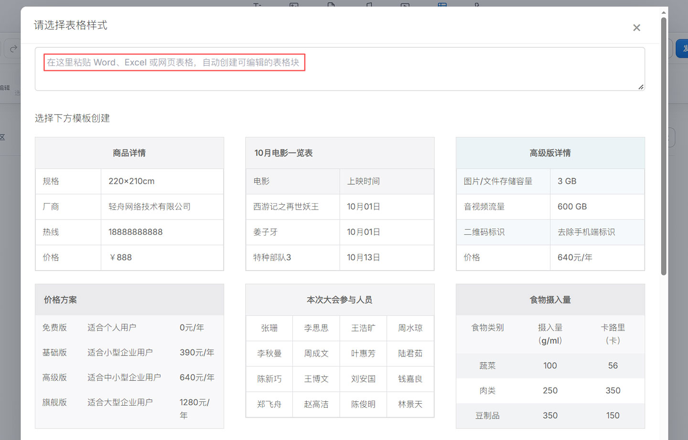
Task: Select the 10月电影一览表 table template
Action: [340, 204]
